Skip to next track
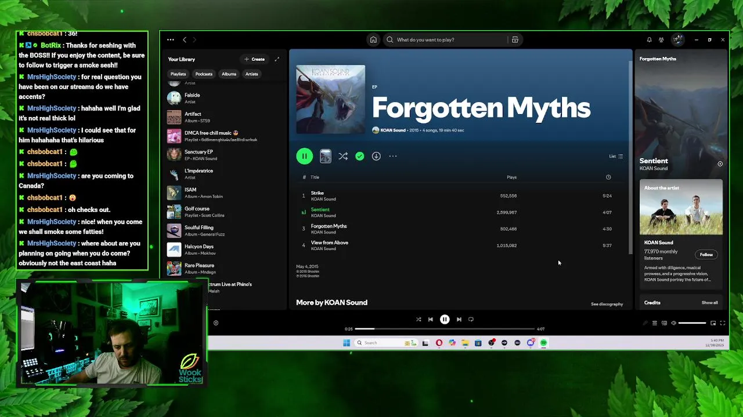Viewport: 743px width, 417px height. pyautogui.click(x=459, y=319)
